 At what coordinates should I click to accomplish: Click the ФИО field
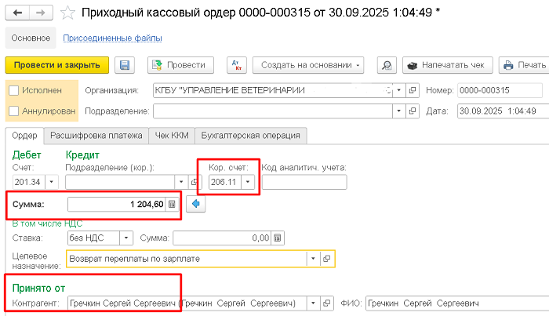[457, 303]
